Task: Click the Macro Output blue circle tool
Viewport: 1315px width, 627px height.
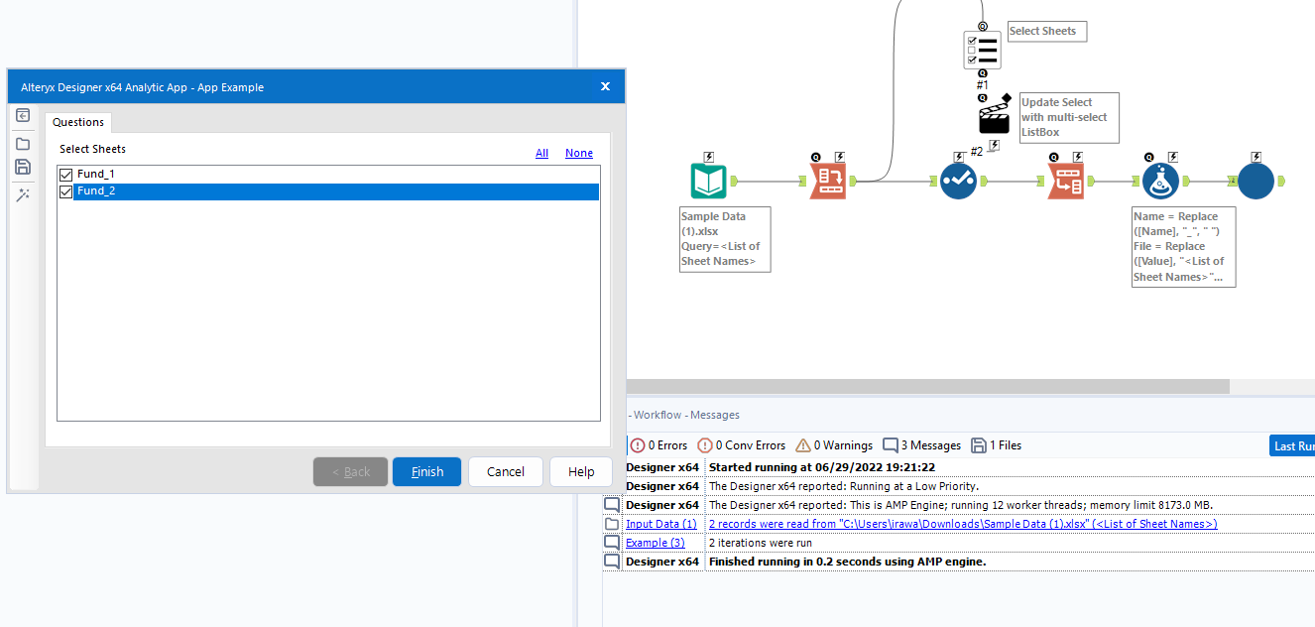Action: point(1255,180)
